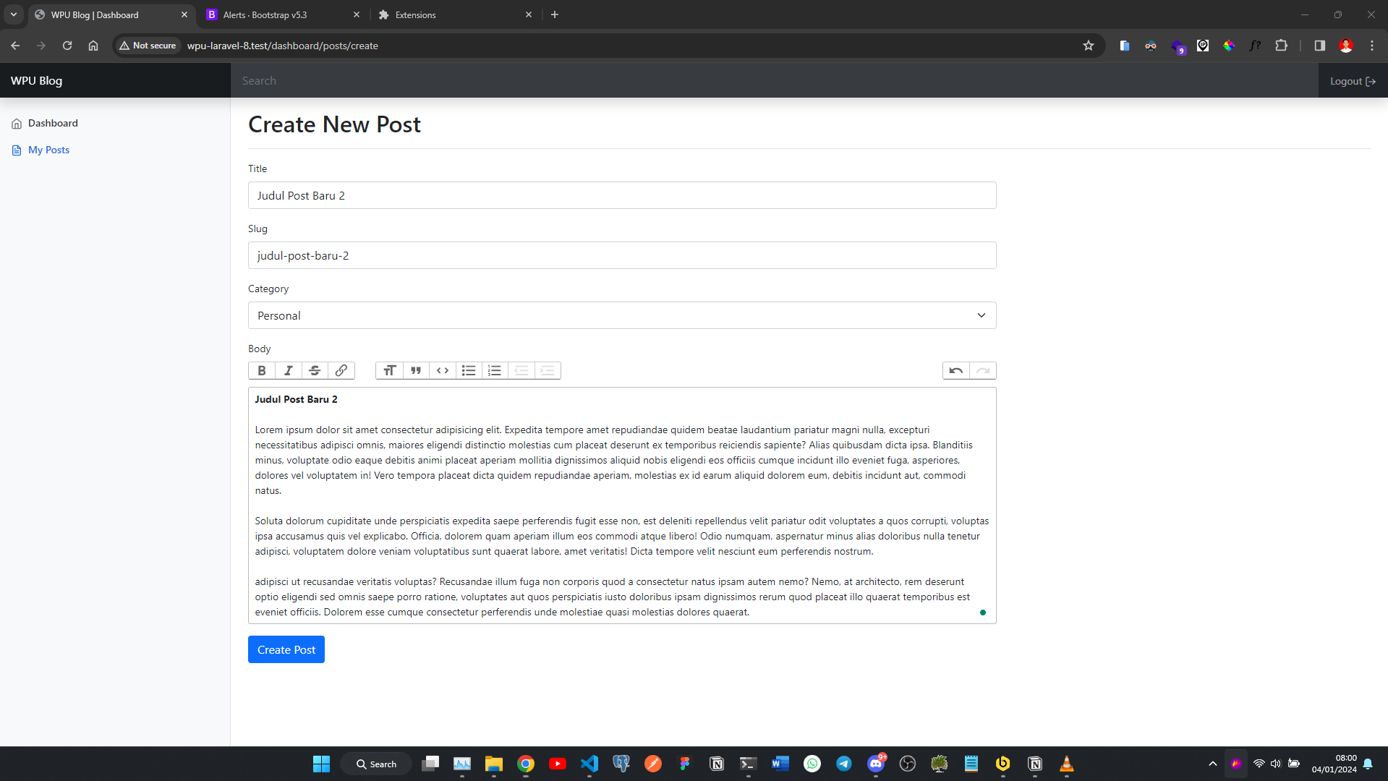
Task: Toggle bold formatting in the editor
Action: pyautogui.click(x=261, y=370)
